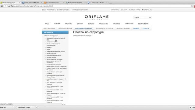
Task: Open the shopping cart Корзина
Action: tap(147, 10)
